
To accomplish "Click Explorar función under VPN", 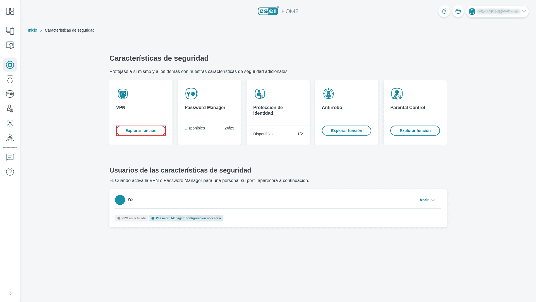I will pyautogui.click(x=141, y=131).
